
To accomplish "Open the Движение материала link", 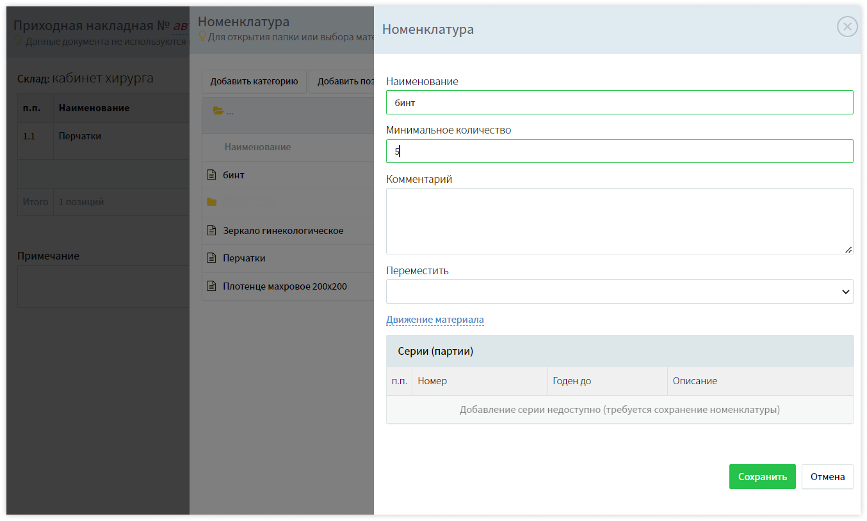I will [x=435, y=320].
